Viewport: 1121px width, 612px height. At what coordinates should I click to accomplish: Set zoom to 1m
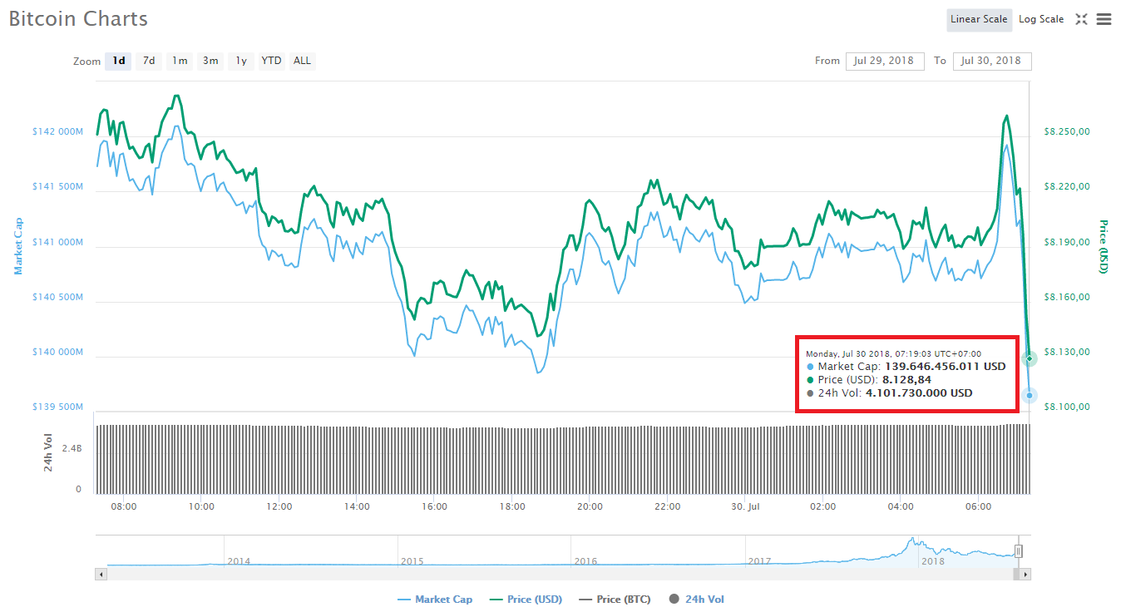180,61
